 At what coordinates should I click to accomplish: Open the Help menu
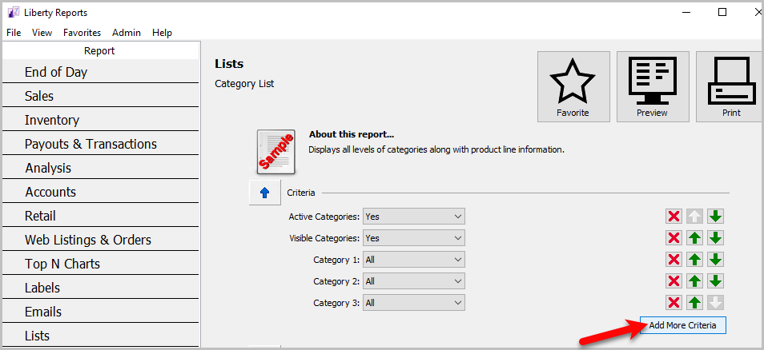(x=162, y=33)
